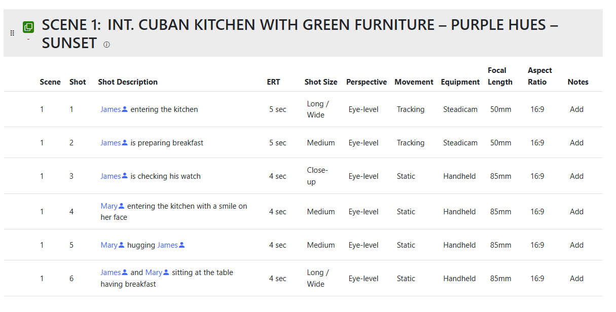Click James's person icon in shot 3

coord(125,176)
